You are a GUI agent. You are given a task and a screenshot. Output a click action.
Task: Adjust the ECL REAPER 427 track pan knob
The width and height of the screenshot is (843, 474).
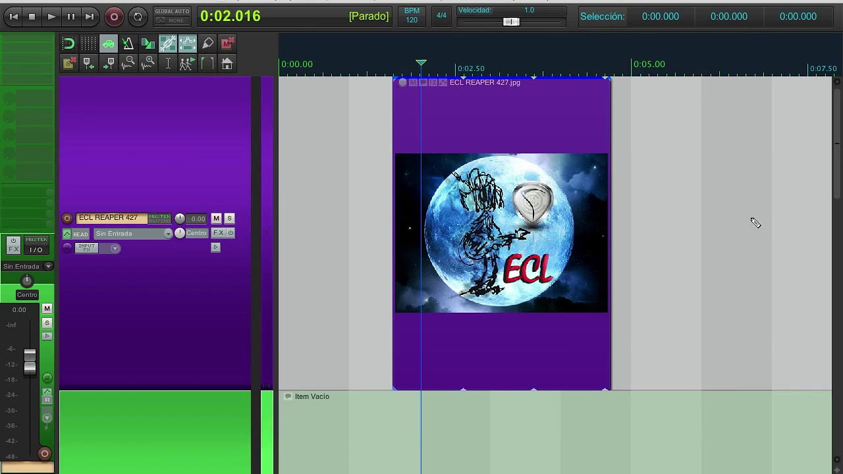pos(180,233)
